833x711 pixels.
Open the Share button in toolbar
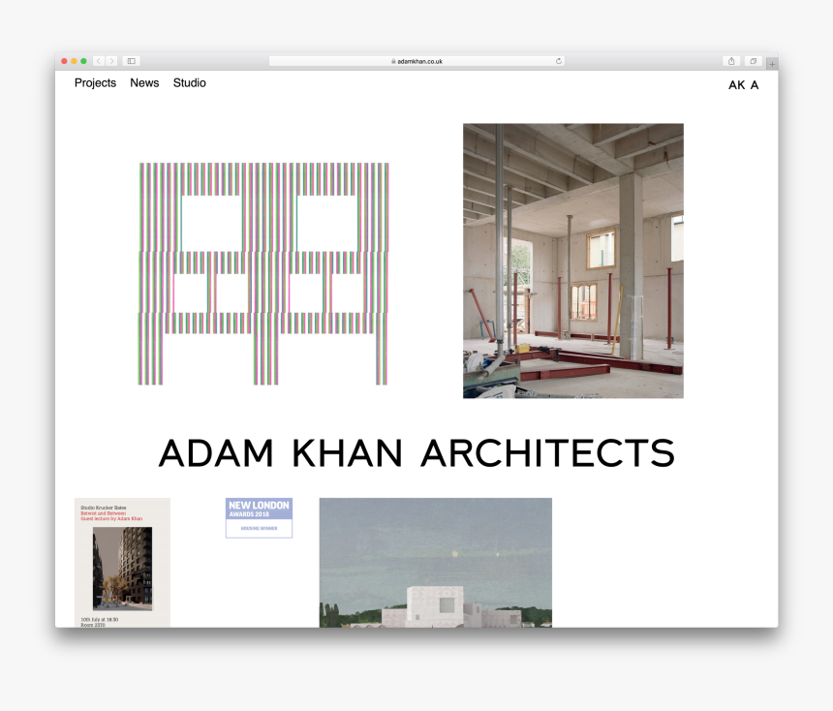tap(731, 61)
